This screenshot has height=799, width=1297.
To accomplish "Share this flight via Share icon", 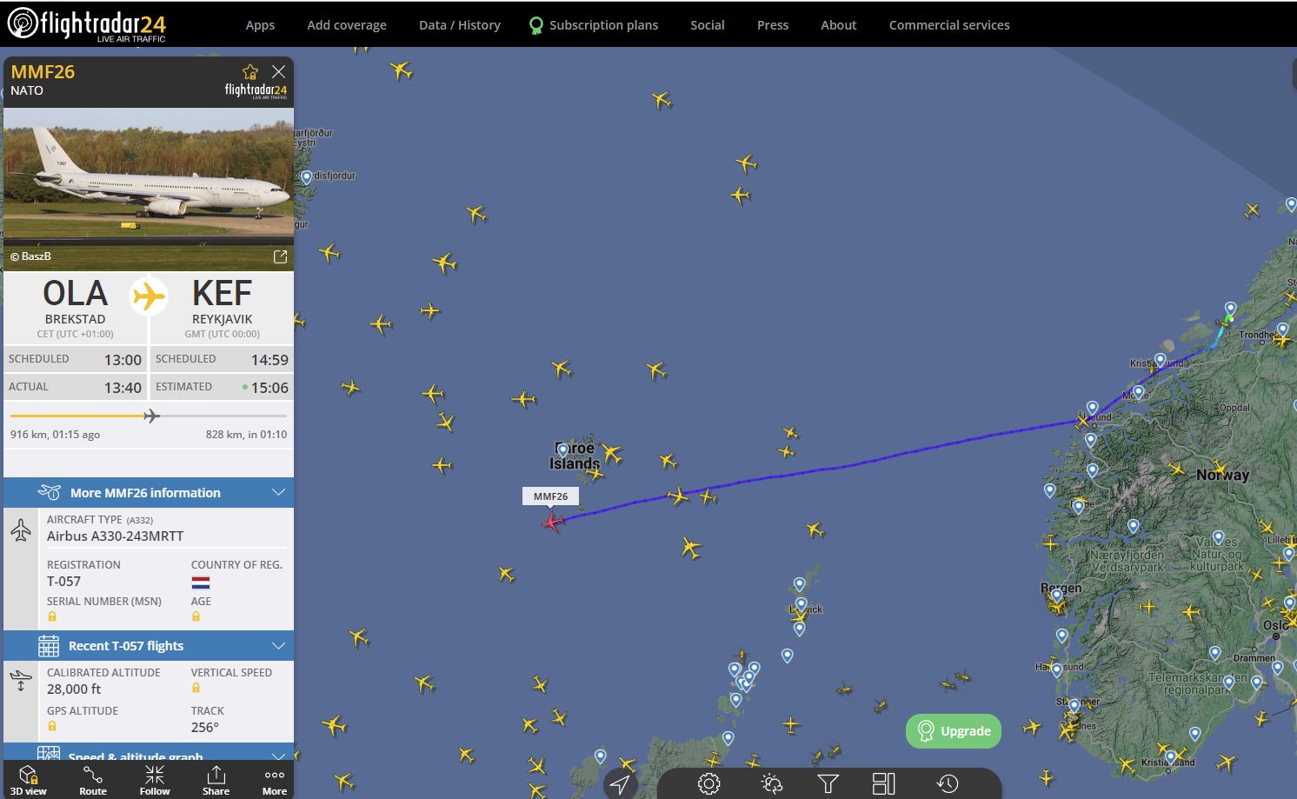I will (216, 780).
